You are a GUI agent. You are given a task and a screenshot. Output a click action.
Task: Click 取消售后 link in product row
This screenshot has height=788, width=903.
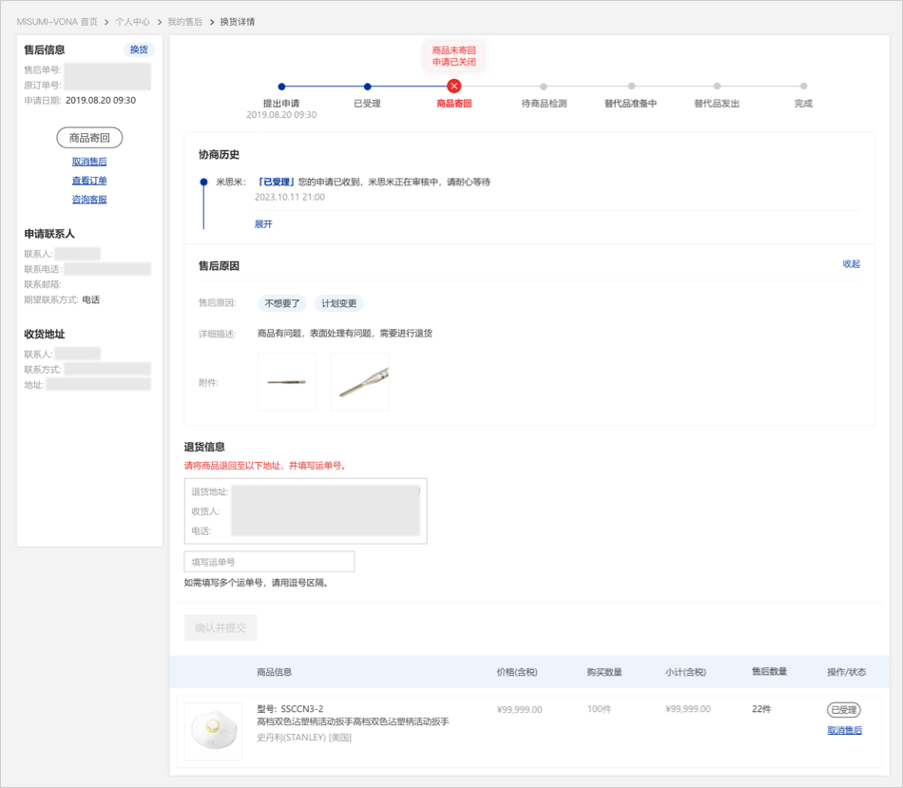point(844,730)
